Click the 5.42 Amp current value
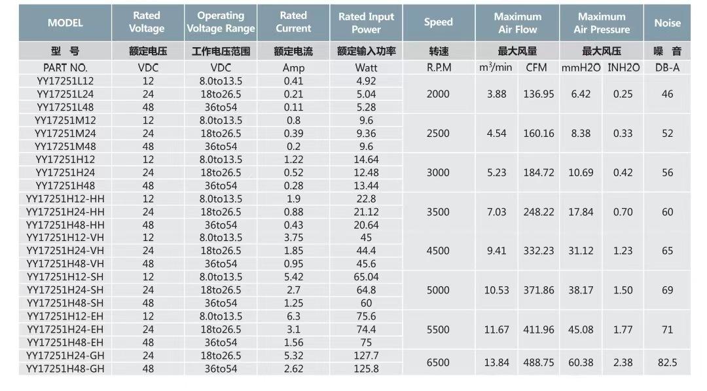Image resolution: width=707 pixels, height=391 pixels. [x=293, y=277]
